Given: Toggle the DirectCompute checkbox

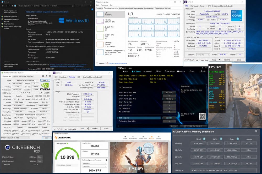Looking at the screenshot, I should (x=29, y=131).
